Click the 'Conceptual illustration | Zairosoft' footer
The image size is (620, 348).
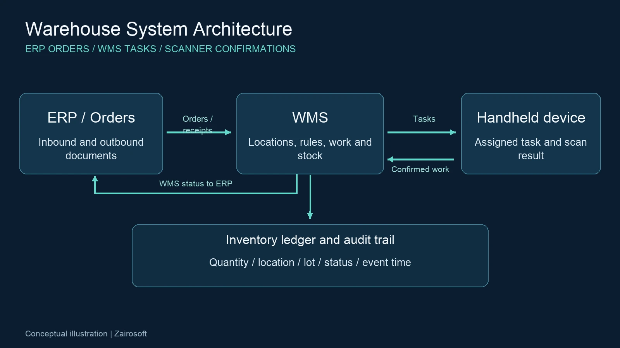point(86,334)
